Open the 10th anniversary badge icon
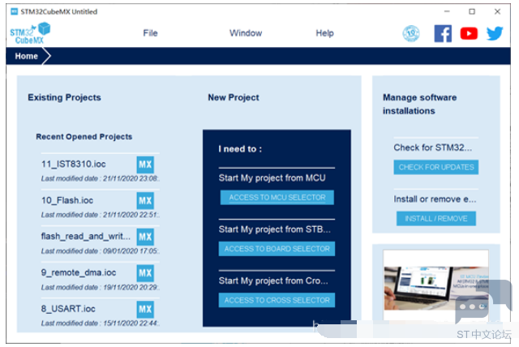This screenshot has width=519, height=347. (x=411, y=33)
